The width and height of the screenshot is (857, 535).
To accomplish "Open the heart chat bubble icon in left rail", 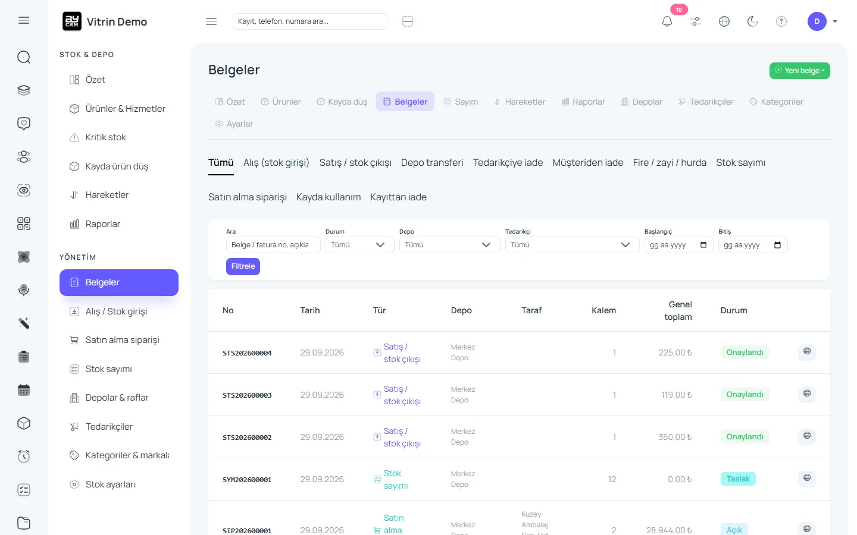I will coord(24,124).
